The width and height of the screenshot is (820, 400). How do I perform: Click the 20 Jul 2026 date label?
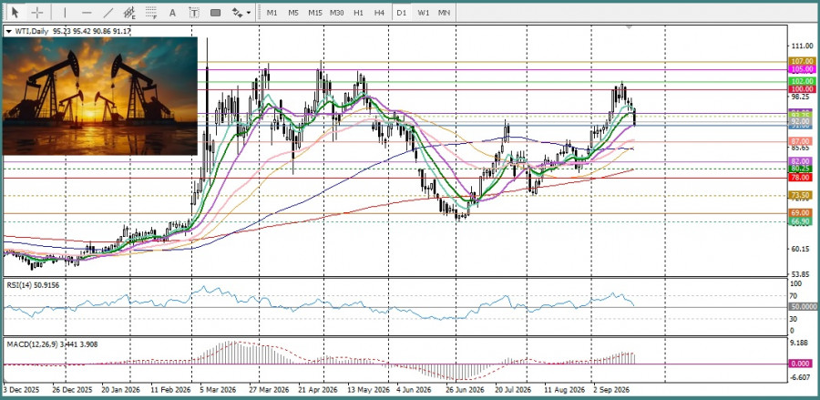513,390
